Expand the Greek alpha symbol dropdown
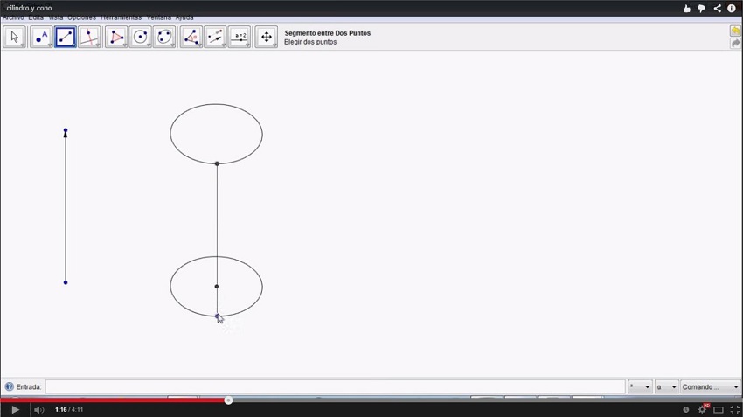This screenshot has width=743, height=417. point(667,386)
